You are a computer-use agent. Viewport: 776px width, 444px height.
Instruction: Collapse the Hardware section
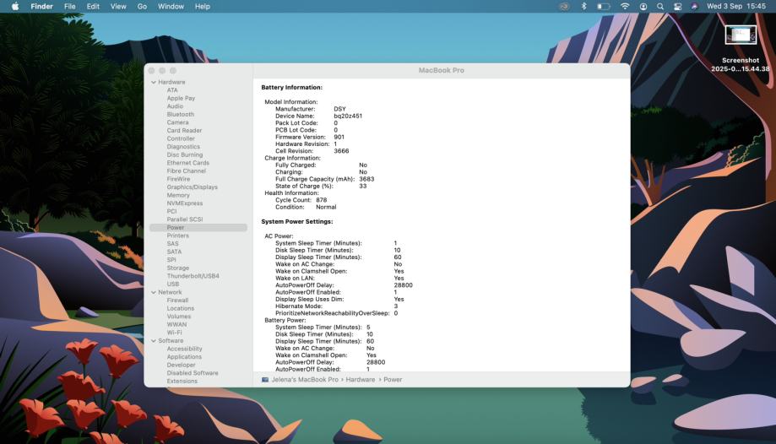point(153,82)
